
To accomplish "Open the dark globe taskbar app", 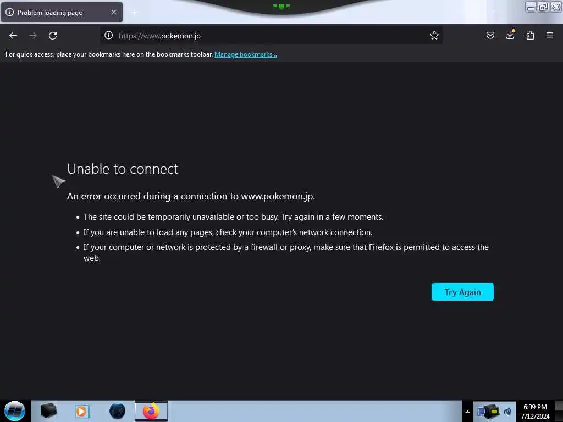I will (117, 411).
